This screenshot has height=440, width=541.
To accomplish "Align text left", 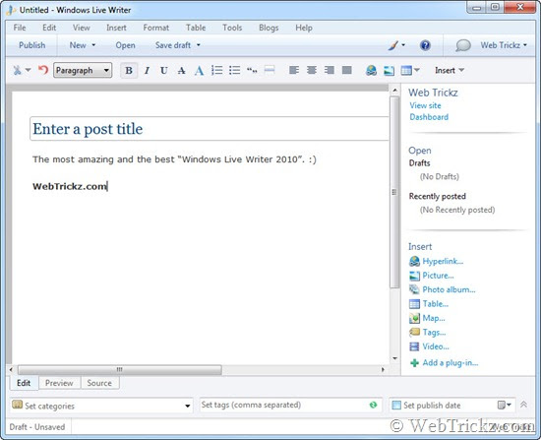I will (x=294, y=70).
